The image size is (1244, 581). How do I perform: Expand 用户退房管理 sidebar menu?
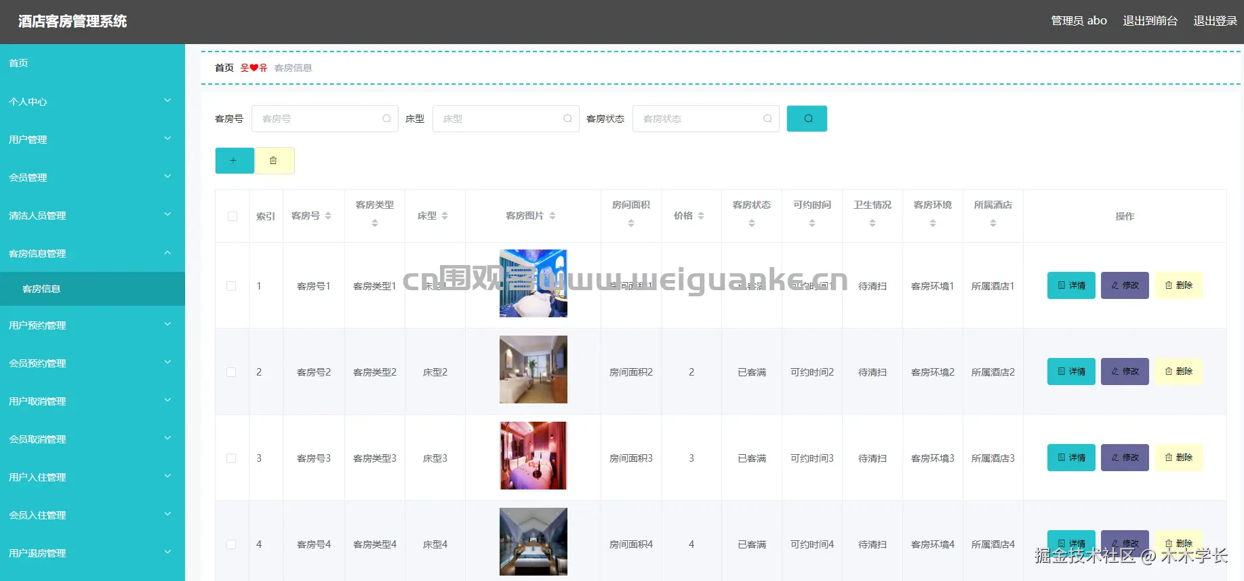pyautogui.click(x=92, y=553)
